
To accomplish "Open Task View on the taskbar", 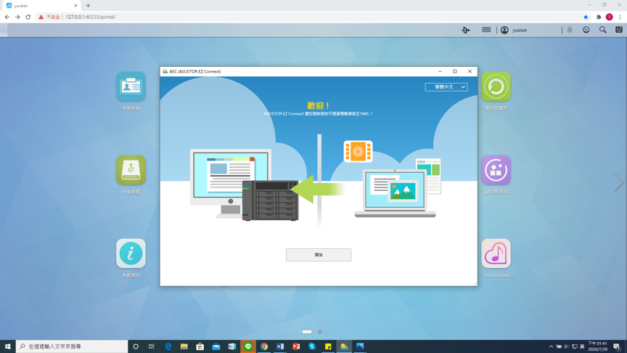I will tap(152, 346).
